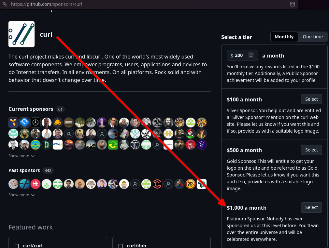Switch to Monthly sponsorship
This screenshot has width=329, height=248.
[x=284, y=37]
